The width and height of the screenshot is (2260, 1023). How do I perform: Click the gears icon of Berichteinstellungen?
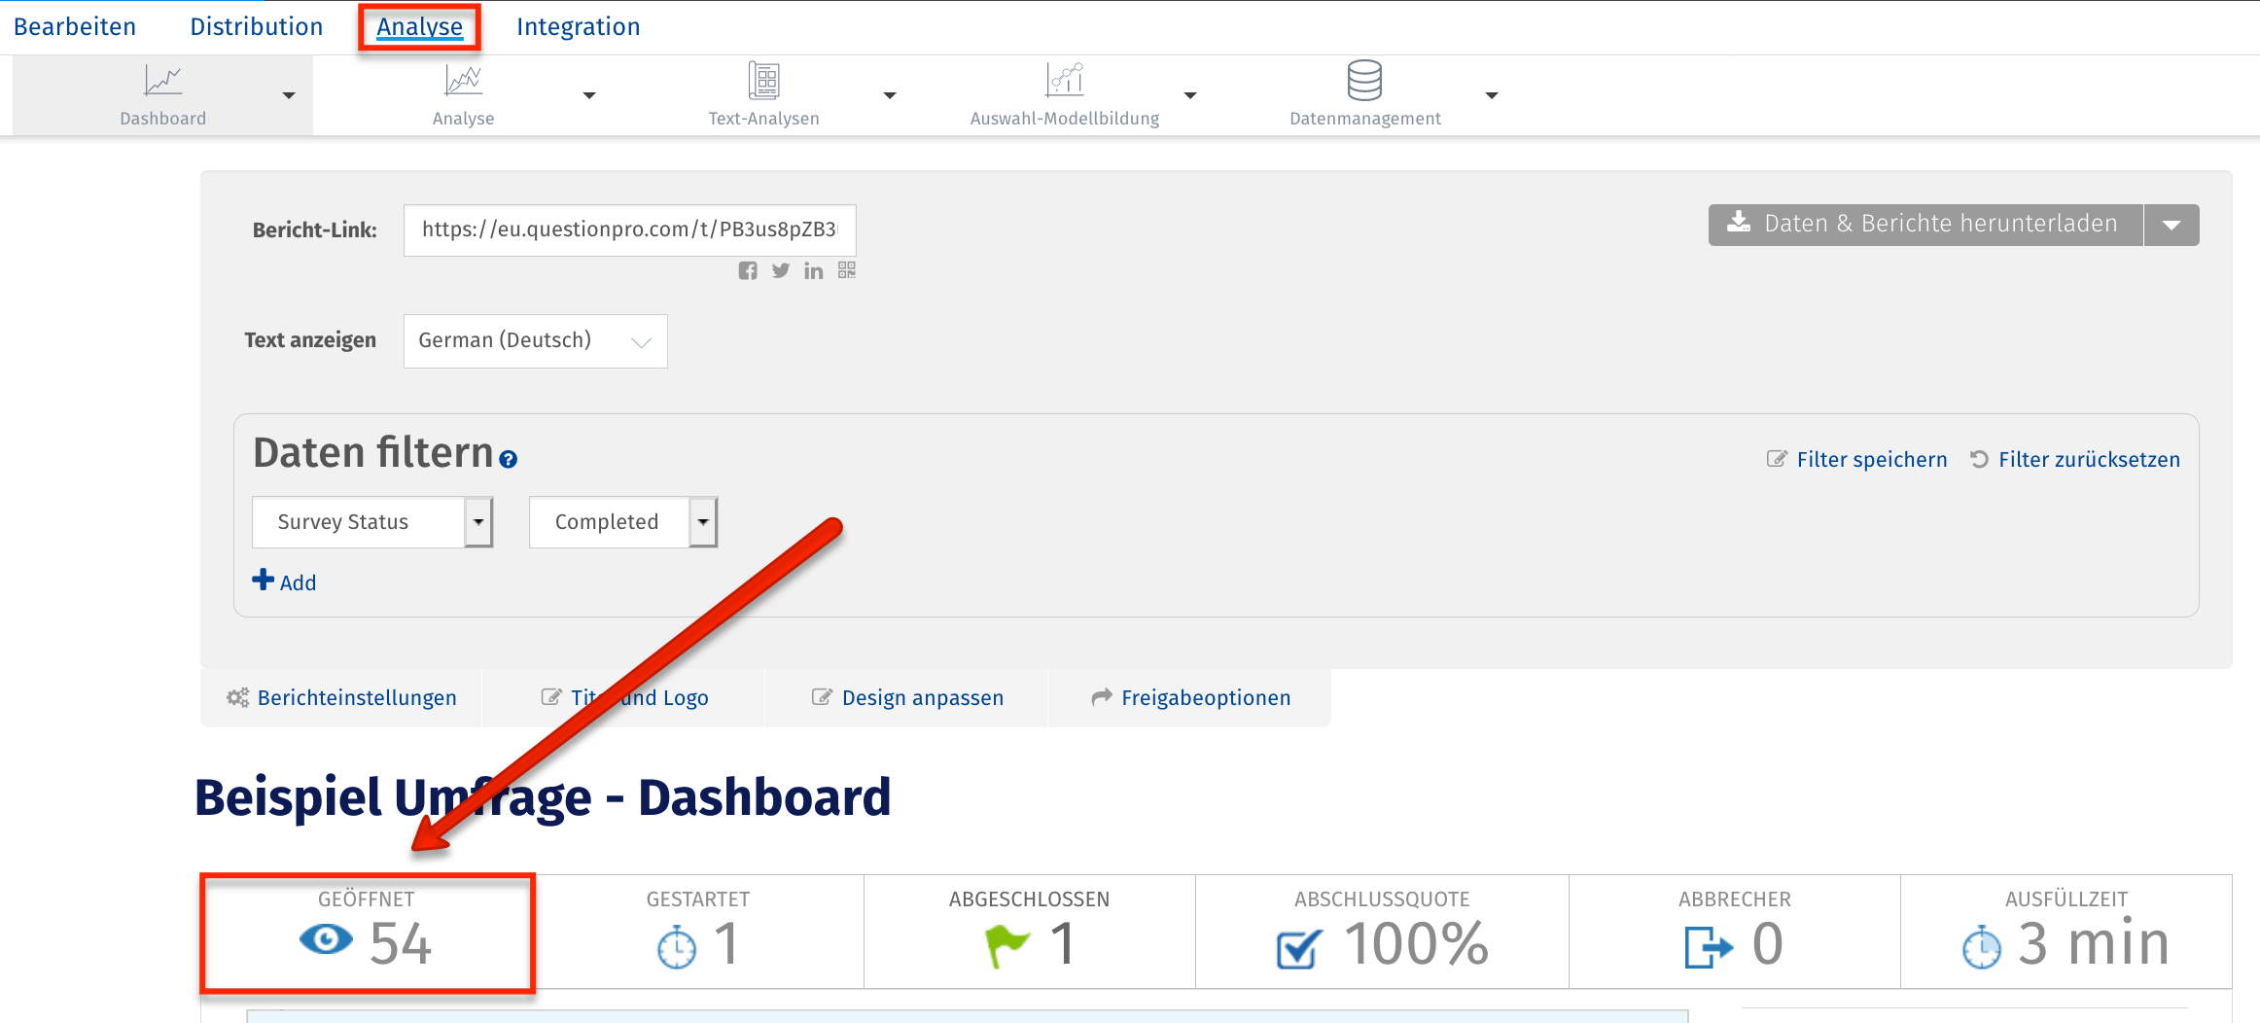click(x=238, y=697)
